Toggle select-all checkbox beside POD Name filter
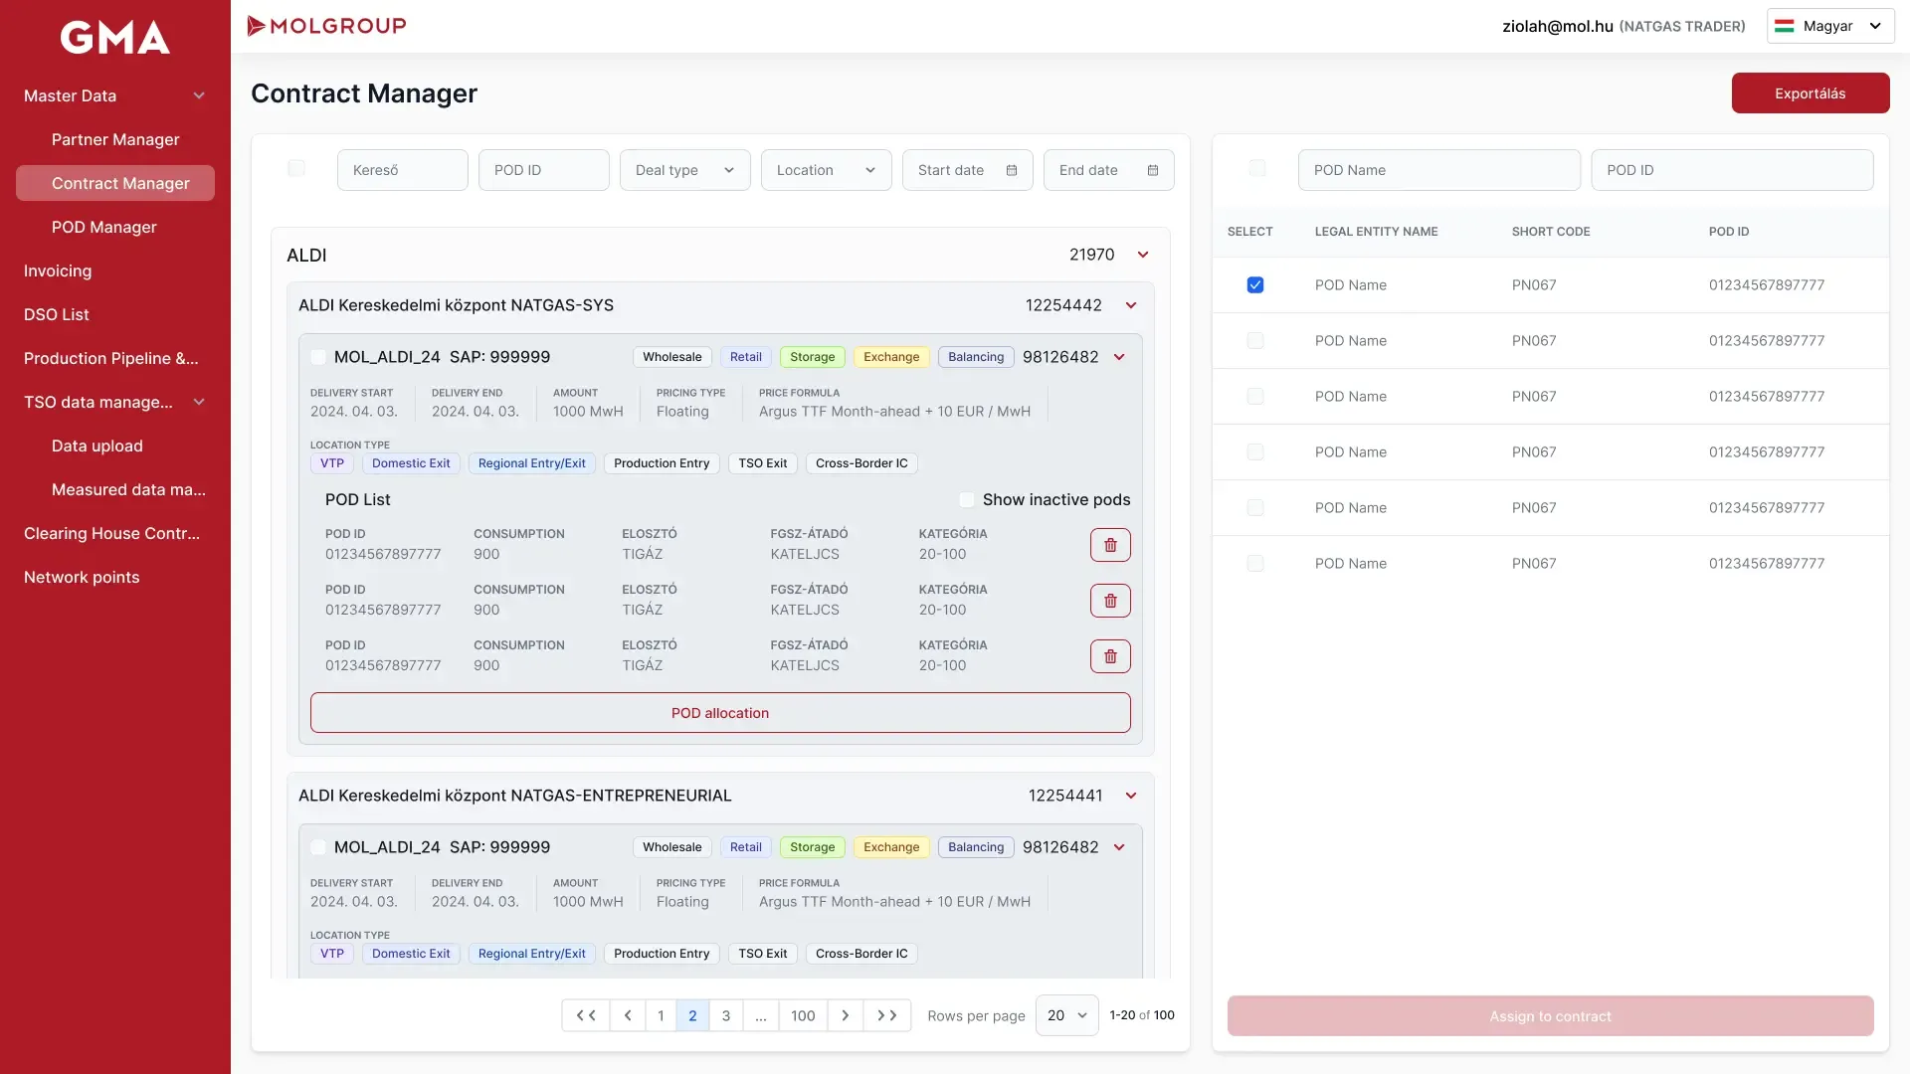 (1257, 169)
